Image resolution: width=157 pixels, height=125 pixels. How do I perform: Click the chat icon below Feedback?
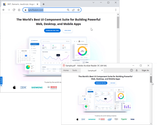(x=1, y=86)
